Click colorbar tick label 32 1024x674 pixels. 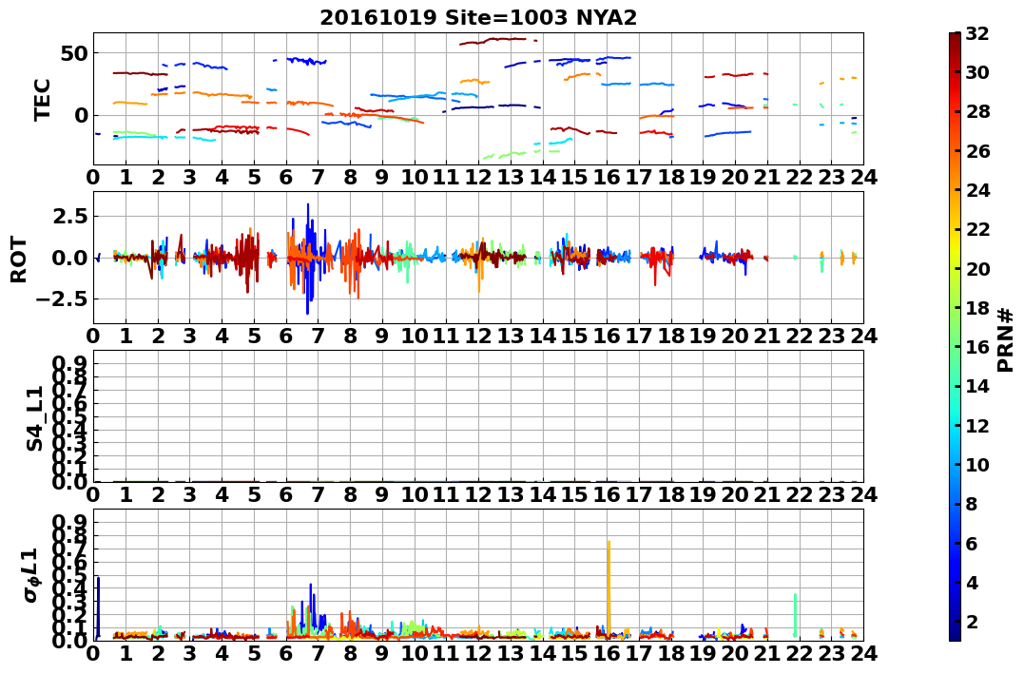[977, 33]
